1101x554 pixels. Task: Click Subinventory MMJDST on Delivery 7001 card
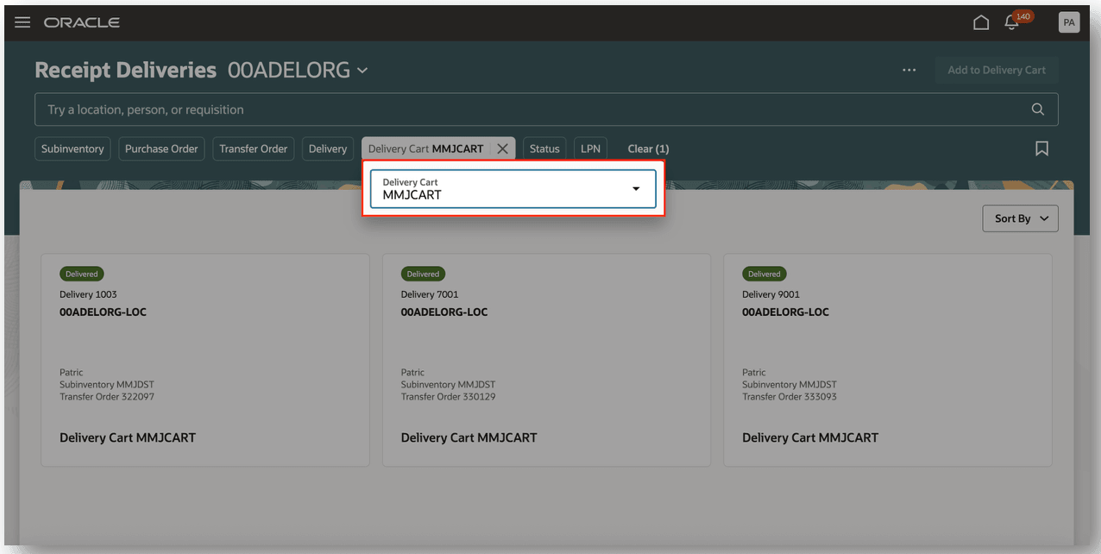[x=448, y=385]
